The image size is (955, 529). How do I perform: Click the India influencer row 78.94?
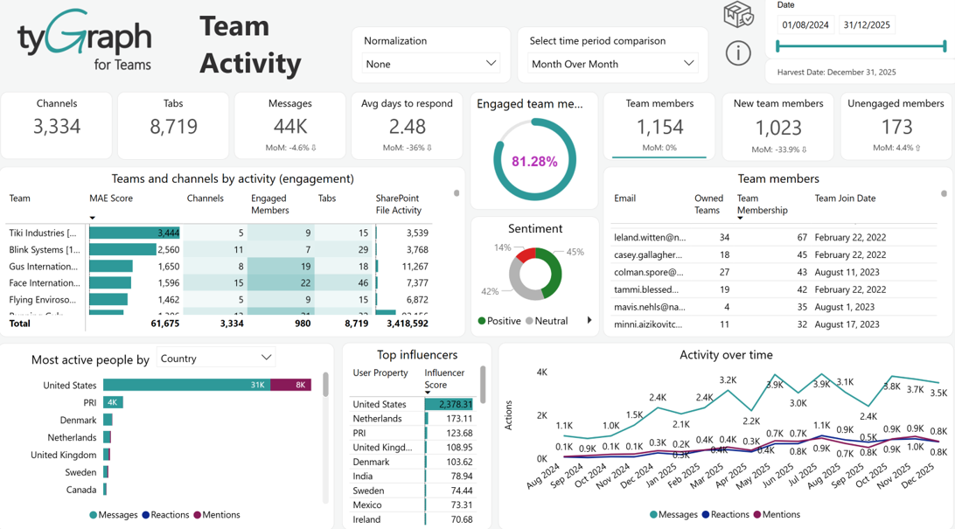(413, 476)
